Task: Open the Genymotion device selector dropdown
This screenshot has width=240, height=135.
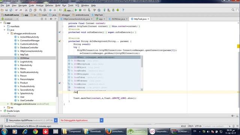Action: coord(56,120)
